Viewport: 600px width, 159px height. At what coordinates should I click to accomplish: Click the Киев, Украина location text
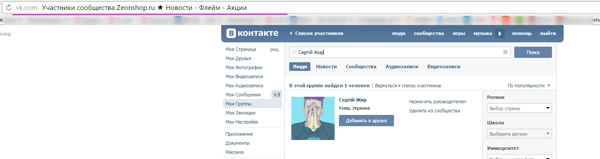[x=355, y=108]
